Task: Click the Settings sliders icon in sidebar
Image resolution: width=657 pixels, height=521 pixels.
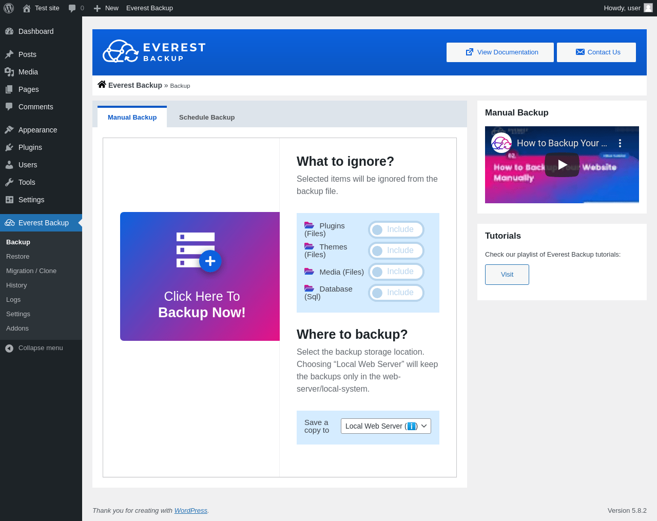Action: [9, 200]
